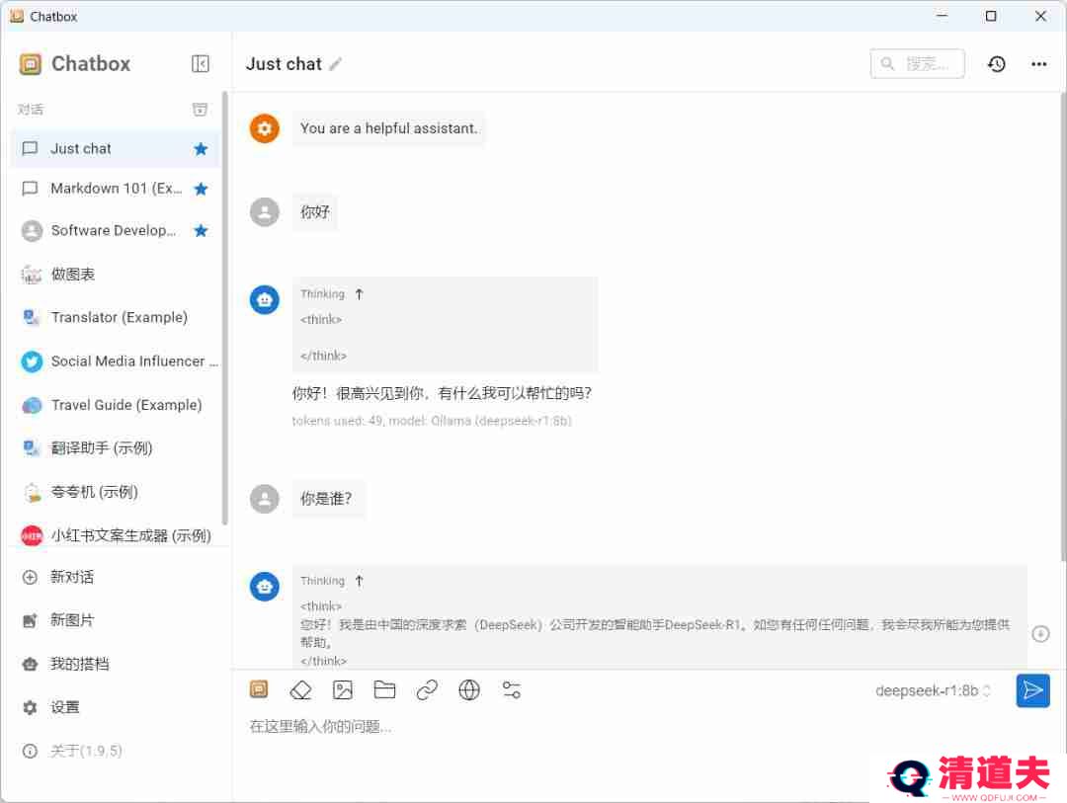Click user avatar beside 你好
Image resolution: width=1067 pixels, height=803 pixels.
265,211
